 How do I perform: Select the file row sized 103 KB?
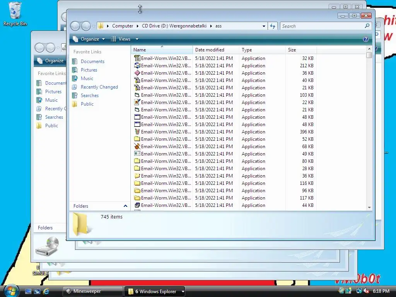pyautogui.click(x=224, y=95)
